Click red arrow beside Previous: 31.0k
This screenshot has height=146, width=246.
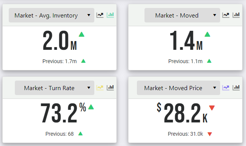point(210,134)
